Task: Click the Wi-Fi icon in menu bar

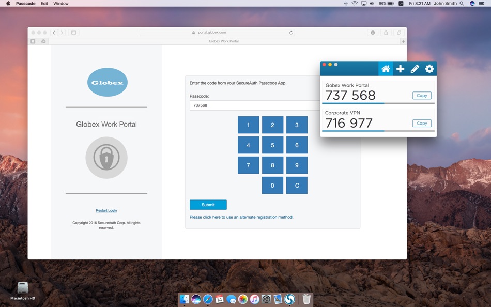Action: pyautogui.click(x=354, y=3)
